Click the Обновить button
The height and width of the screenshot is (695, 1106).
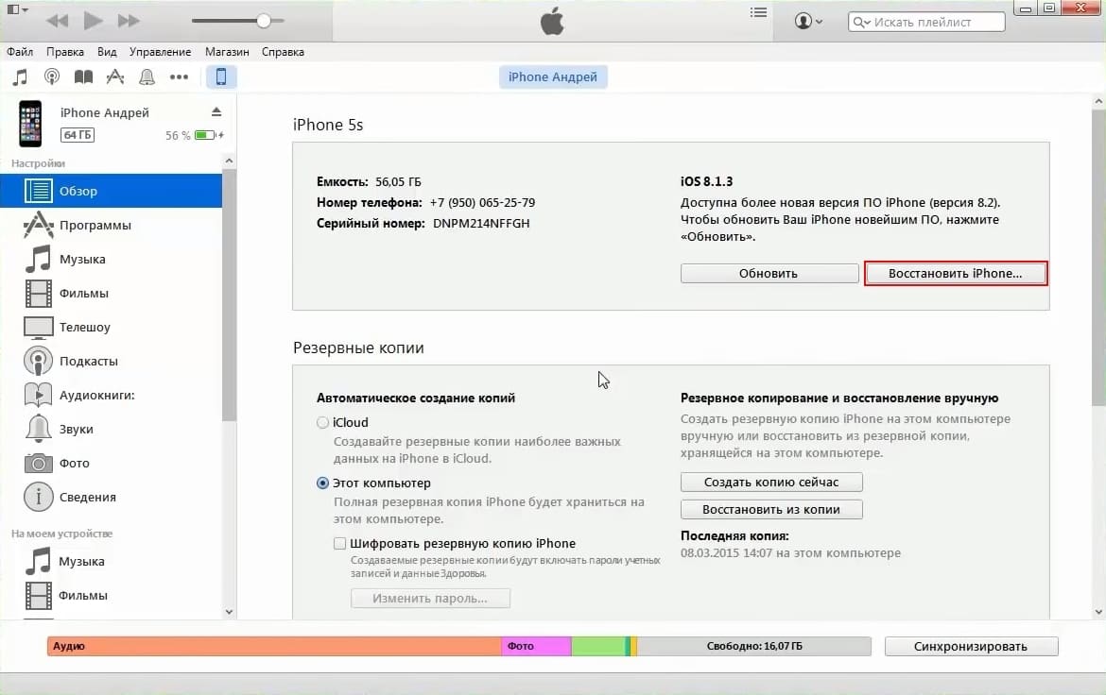point(769,274)
